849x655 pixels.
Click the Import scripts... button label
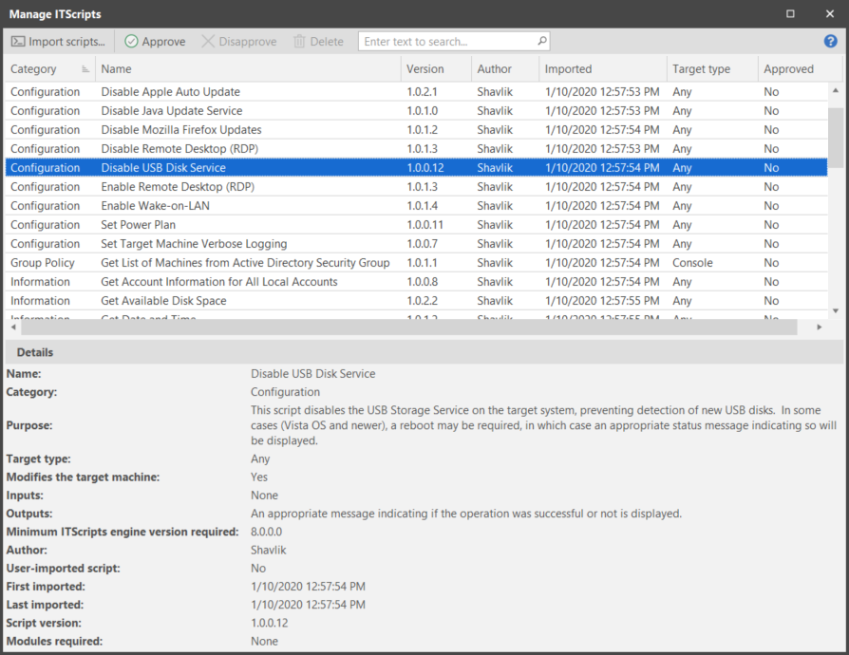[x=66, y=42]
